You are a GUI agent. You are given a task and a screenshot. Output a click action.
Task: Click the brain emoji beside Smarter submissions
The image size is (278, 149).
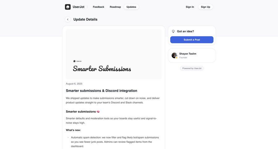point(98,111)
